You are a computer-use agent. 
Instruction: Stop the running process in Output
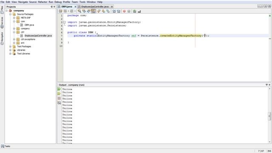[x=59, y=98]
